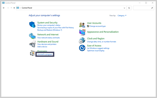This screenshot has width=157, height=98.
Task: Click Add a device link
Action: [42, 47]
